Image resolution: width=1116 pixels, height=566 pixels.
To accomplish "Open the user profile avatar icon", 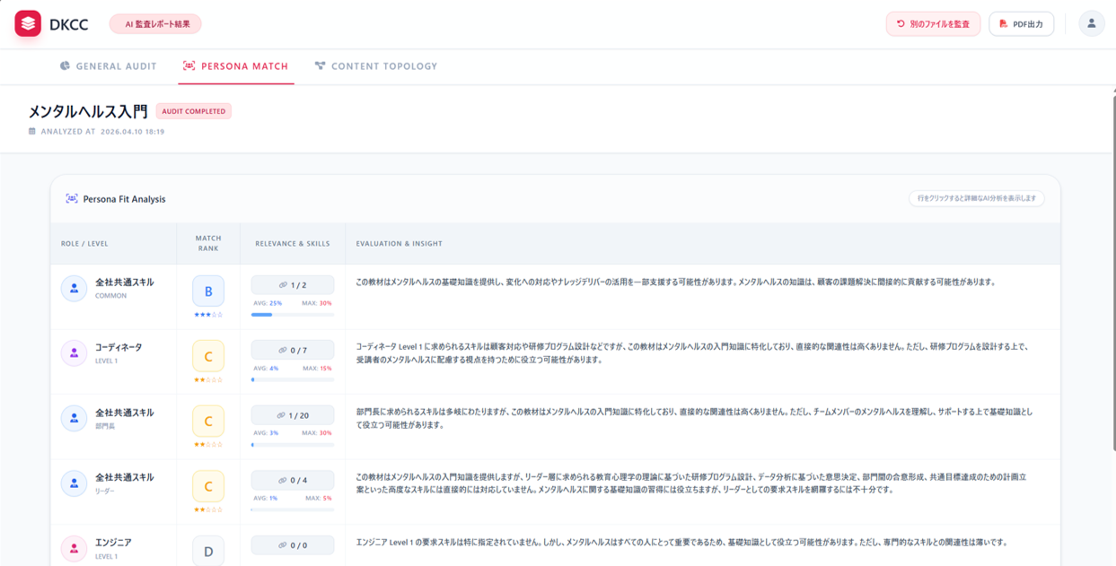I will tap(1092, 23).
